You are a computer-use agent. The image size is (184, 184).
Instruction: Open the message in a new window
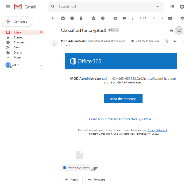[x=179, y=30]
